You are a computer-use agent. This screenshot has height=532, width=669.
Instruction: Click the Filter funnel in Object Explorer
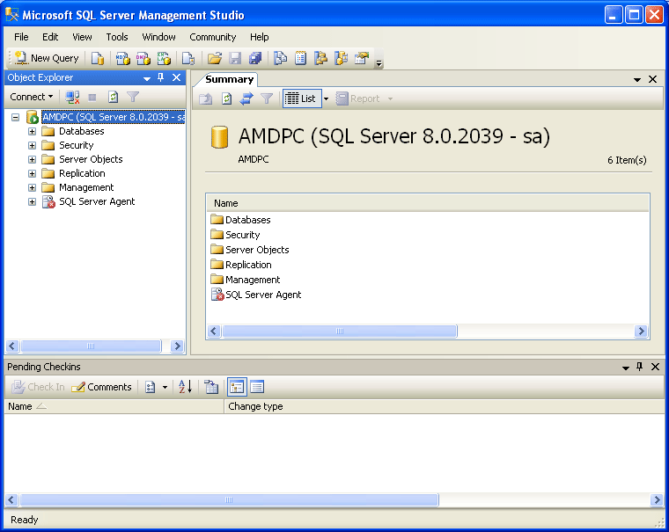pos(133,98)
